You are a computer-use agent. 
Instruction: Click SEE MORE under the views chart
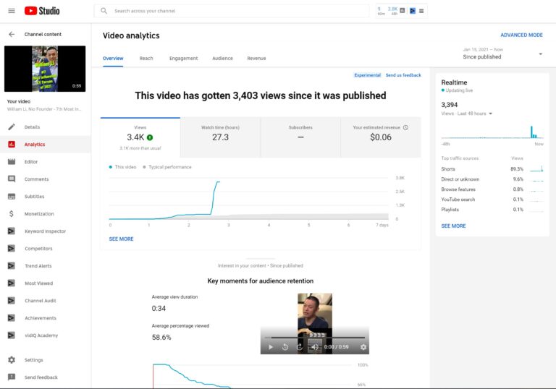[x=121, y=239]
